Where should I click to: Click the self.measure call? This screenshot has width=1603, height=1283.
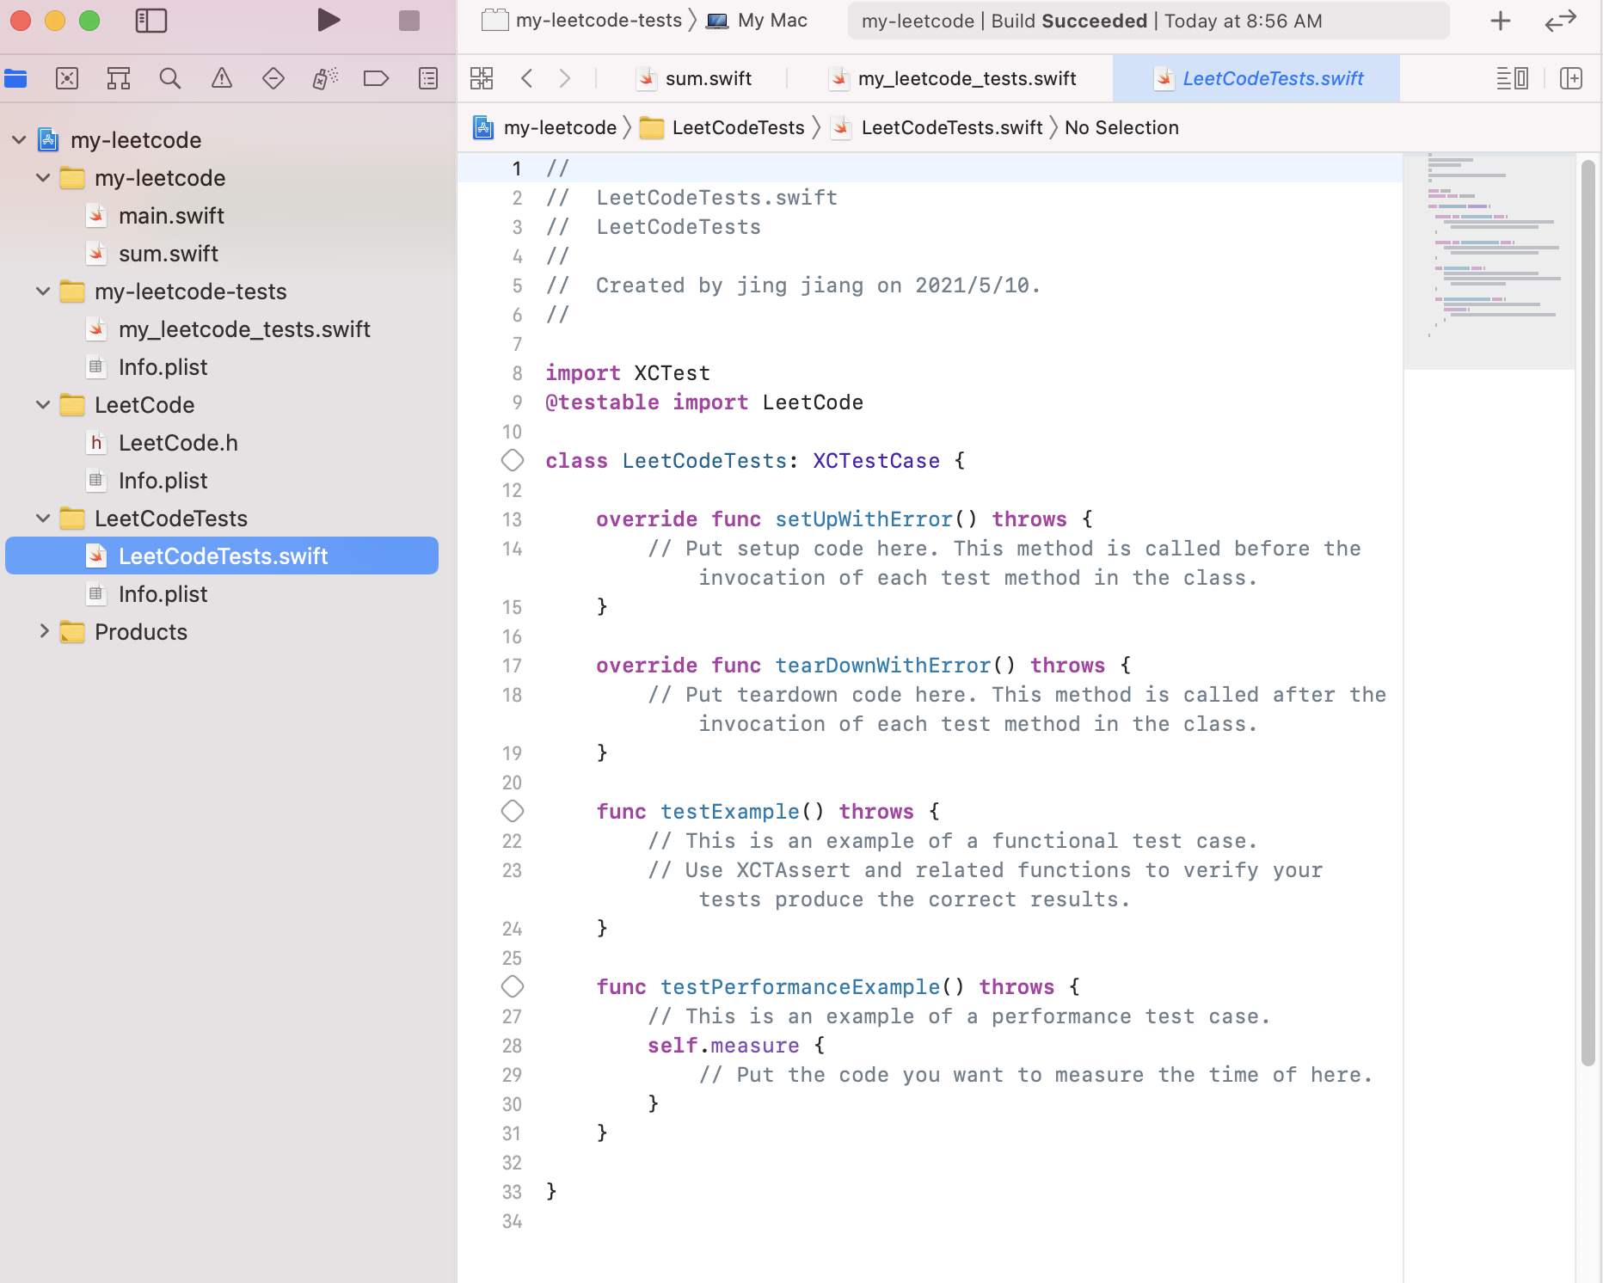click(x=723, y=1046)
